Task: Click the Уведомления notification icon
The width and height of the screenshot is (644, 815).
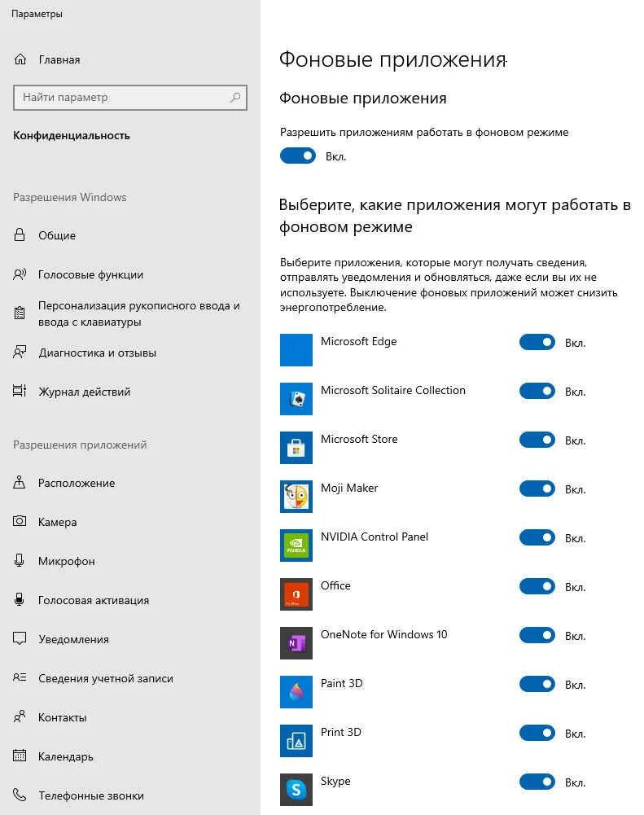Action: [20, 639]
